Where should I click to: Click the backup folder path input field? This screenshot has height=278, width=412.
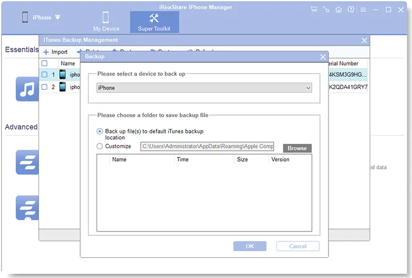[x=207, y=146]
